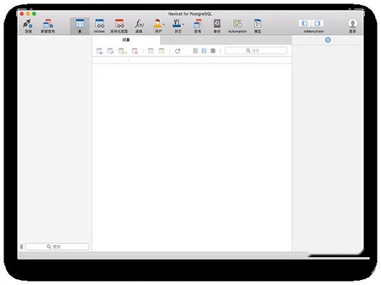Select the Function f(x) icon
This screenshot has height=285, width=381.
click(139, 24)
